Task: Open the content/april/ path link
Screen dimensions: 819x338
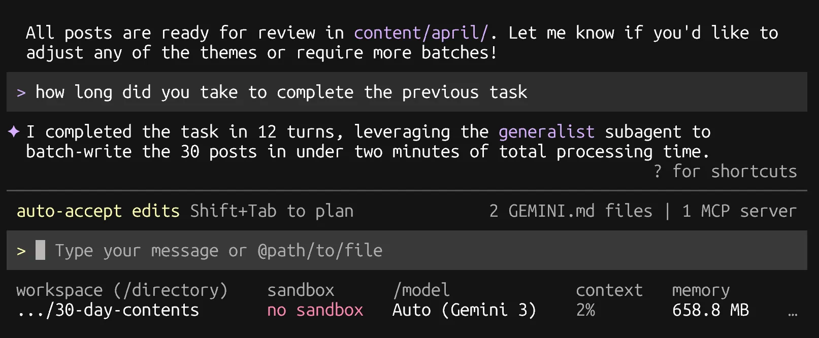Action: click(420, 33)
